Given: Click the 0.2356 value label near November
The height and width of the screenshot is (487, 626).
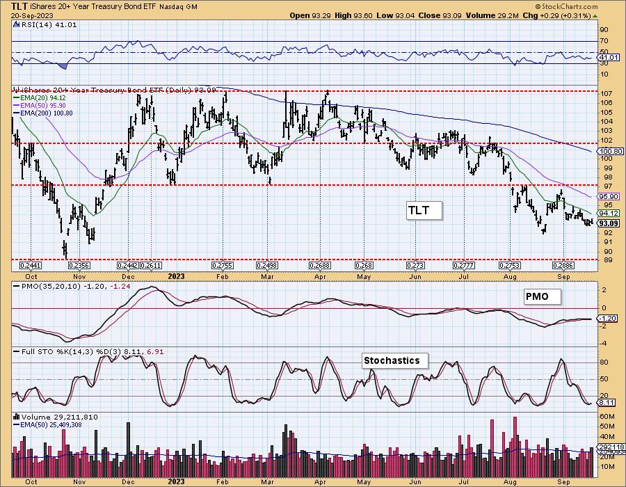Looking at the screenshot, I should 79,266.
